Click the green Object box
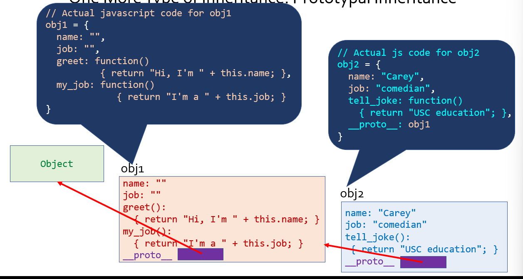The height and width of the screenshot is (279, 523). 57,164
